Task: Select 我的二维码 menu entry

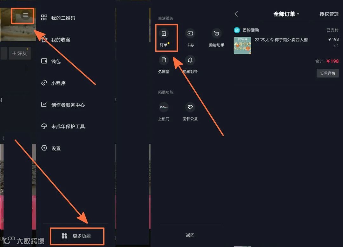Action: (58, 18)
